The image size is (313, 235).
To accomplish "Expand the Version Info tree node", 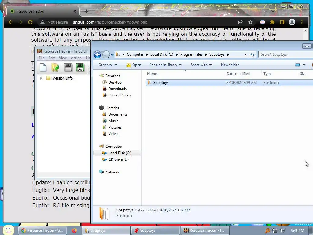I will [x=41, y=78].
